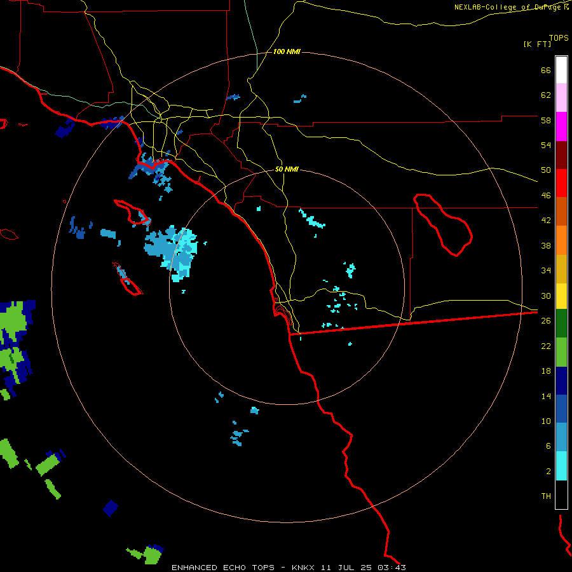Click the 18 legend label

click(546, 371)
